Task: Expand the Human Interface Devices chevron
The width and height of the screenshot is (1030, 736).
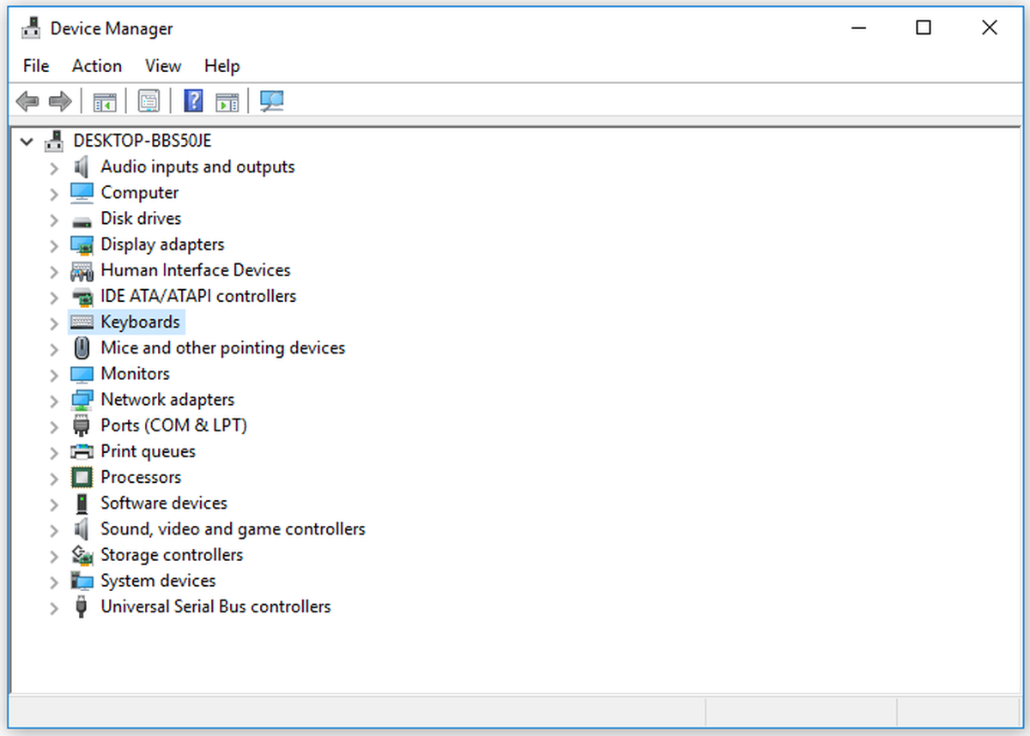Action: pos(54,270)
